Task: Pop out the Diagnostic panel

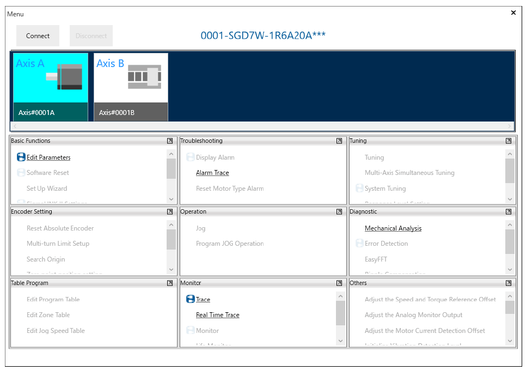Action: 509,211
